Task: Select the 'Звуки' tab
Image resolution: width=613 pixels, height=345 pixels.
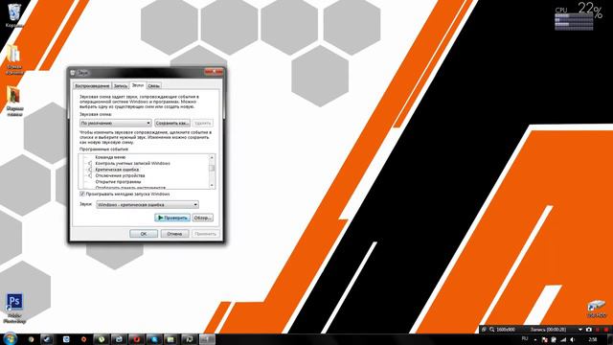Action: point(138,85)
